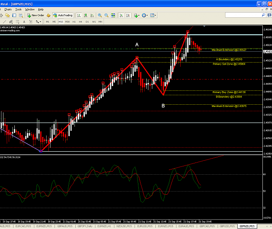272x229 pixels.
Task: Switch to the EURNZD,H1 chart tab
Action: click(104, 226)
